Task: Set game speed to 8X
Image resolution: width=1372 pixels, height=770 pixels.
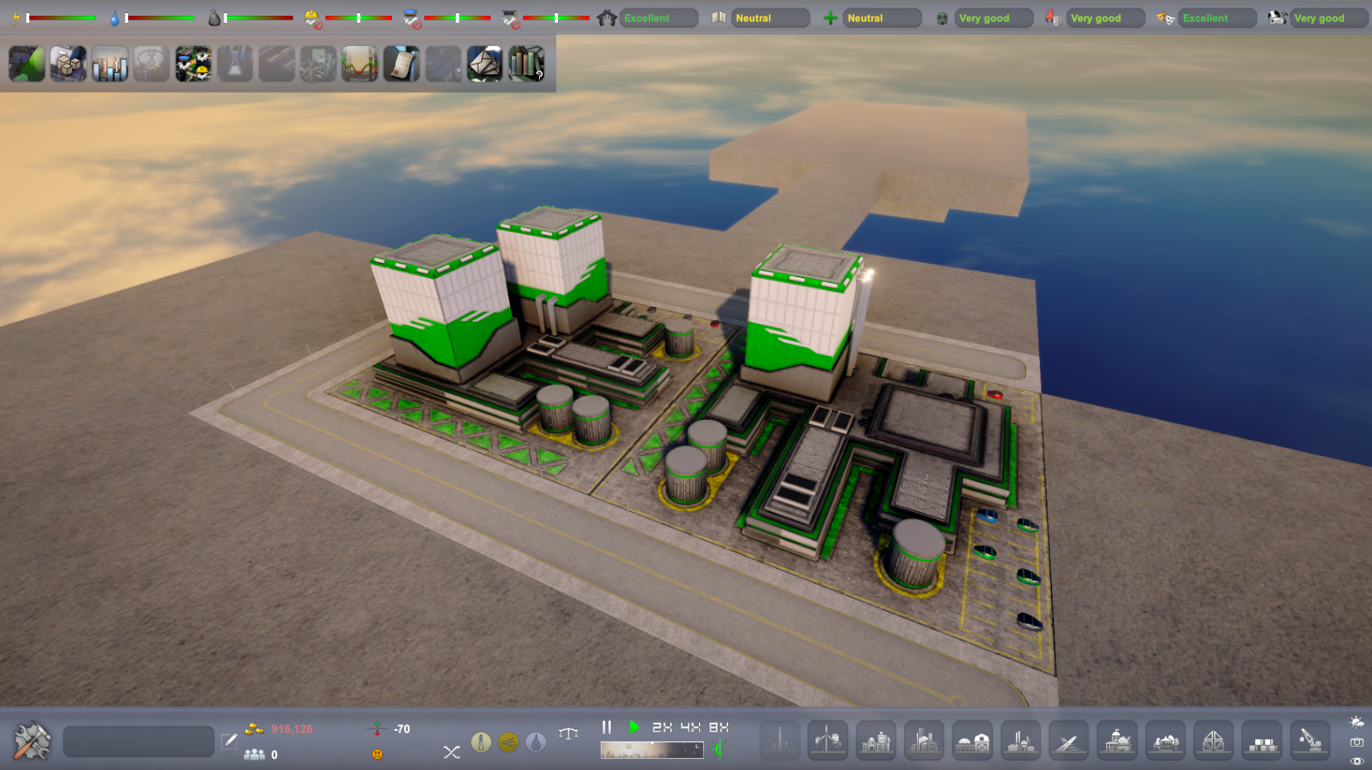Action: 719,727
